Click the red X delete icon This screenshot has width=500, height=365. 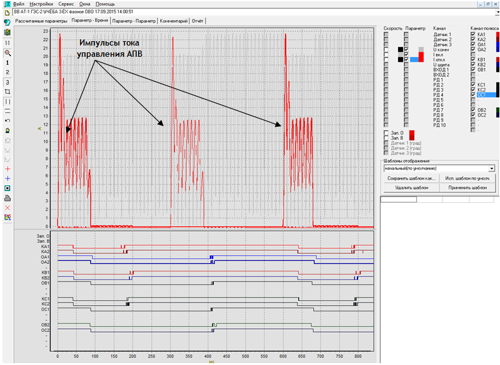(7, 207)
